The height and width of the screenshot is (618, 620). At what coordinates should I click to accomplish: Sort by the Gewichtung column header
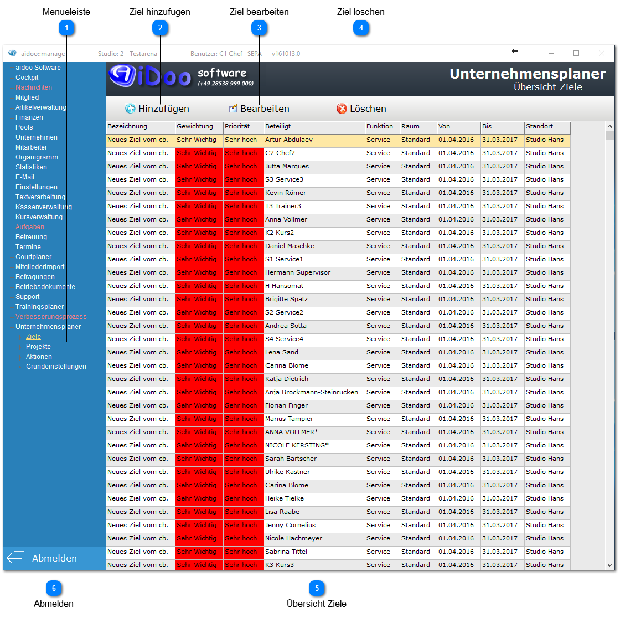(199, 127)
